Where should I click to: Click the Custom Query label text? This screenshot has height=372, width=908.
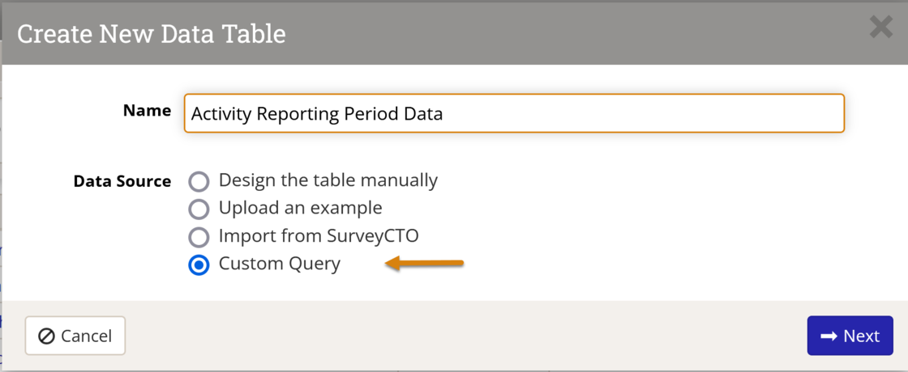[280, 264]
